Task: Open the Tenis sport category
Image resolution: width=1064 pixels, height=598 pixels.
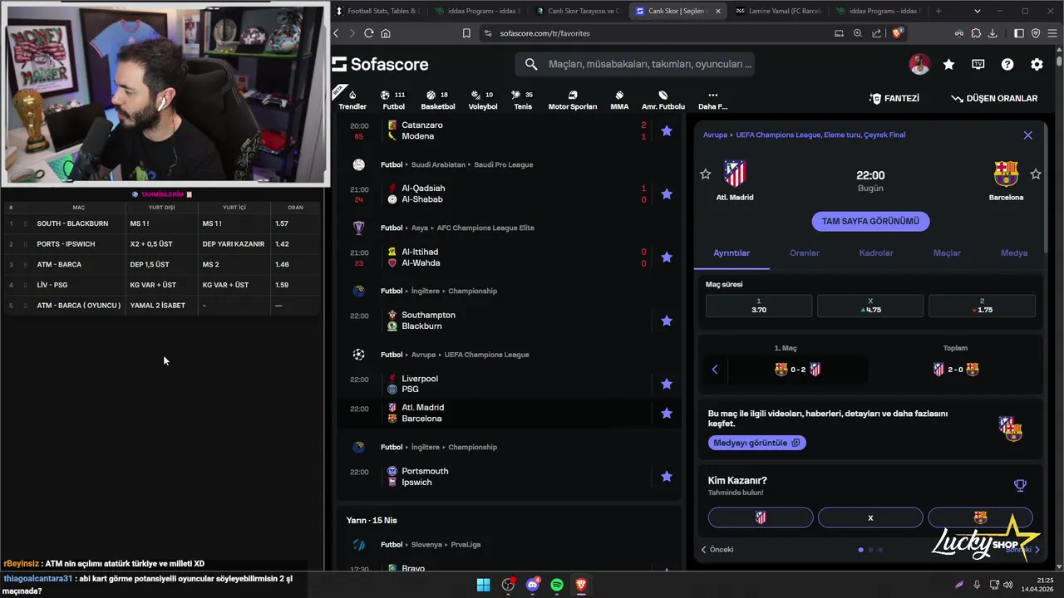Action: coord(522,100)
